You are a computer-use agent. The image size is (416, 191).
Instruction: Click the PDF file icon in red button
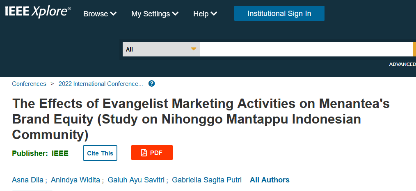pyautogui.click(x=144, y=153)
